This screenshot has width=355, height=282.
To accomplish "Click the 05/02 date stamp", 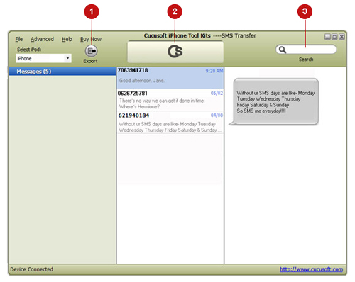I will click(217, 93).
